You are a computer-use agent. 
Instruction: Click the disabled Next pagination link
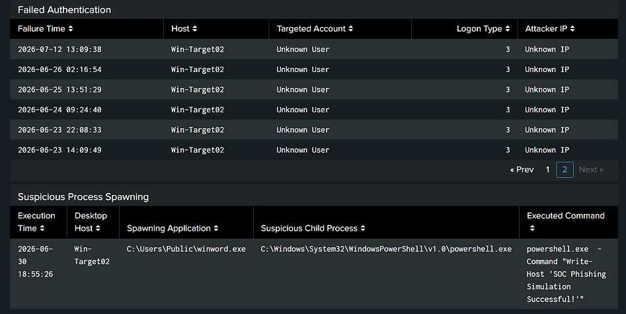click(591, 170)
